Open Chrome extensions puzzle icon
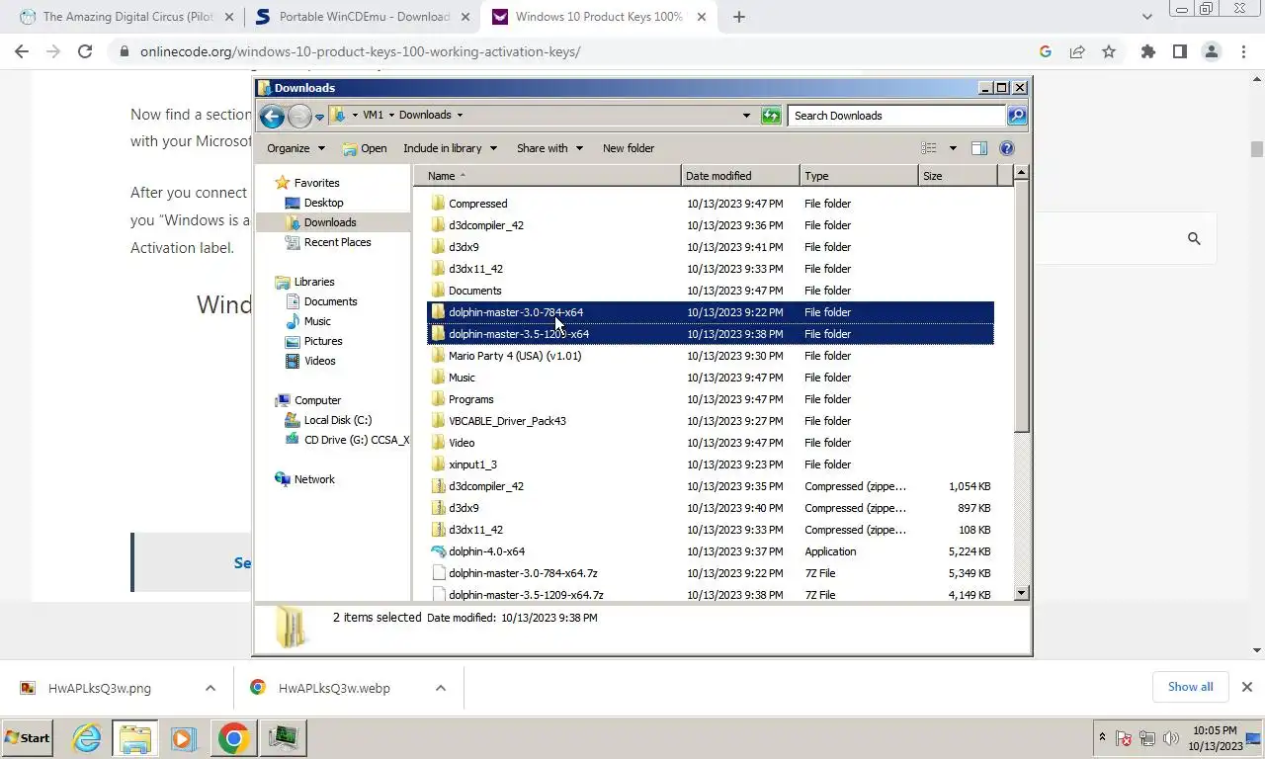The height and width of the screenshot is (759, 1265). [1147, 51]
